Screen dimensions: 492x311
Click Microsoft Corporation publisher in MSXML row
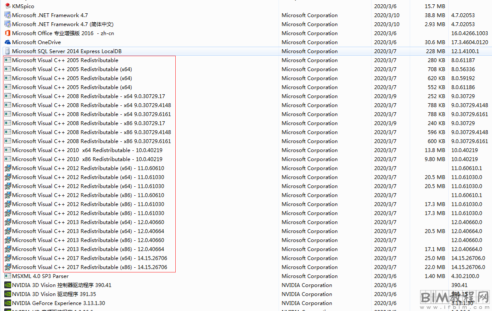[309, 276]
